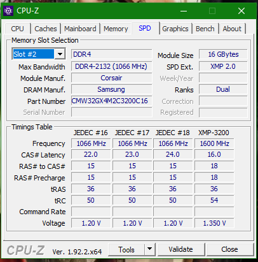Click the Samsung DRAM manufacturer field
This screenshot has height=262, width=258.
(112, 89)
